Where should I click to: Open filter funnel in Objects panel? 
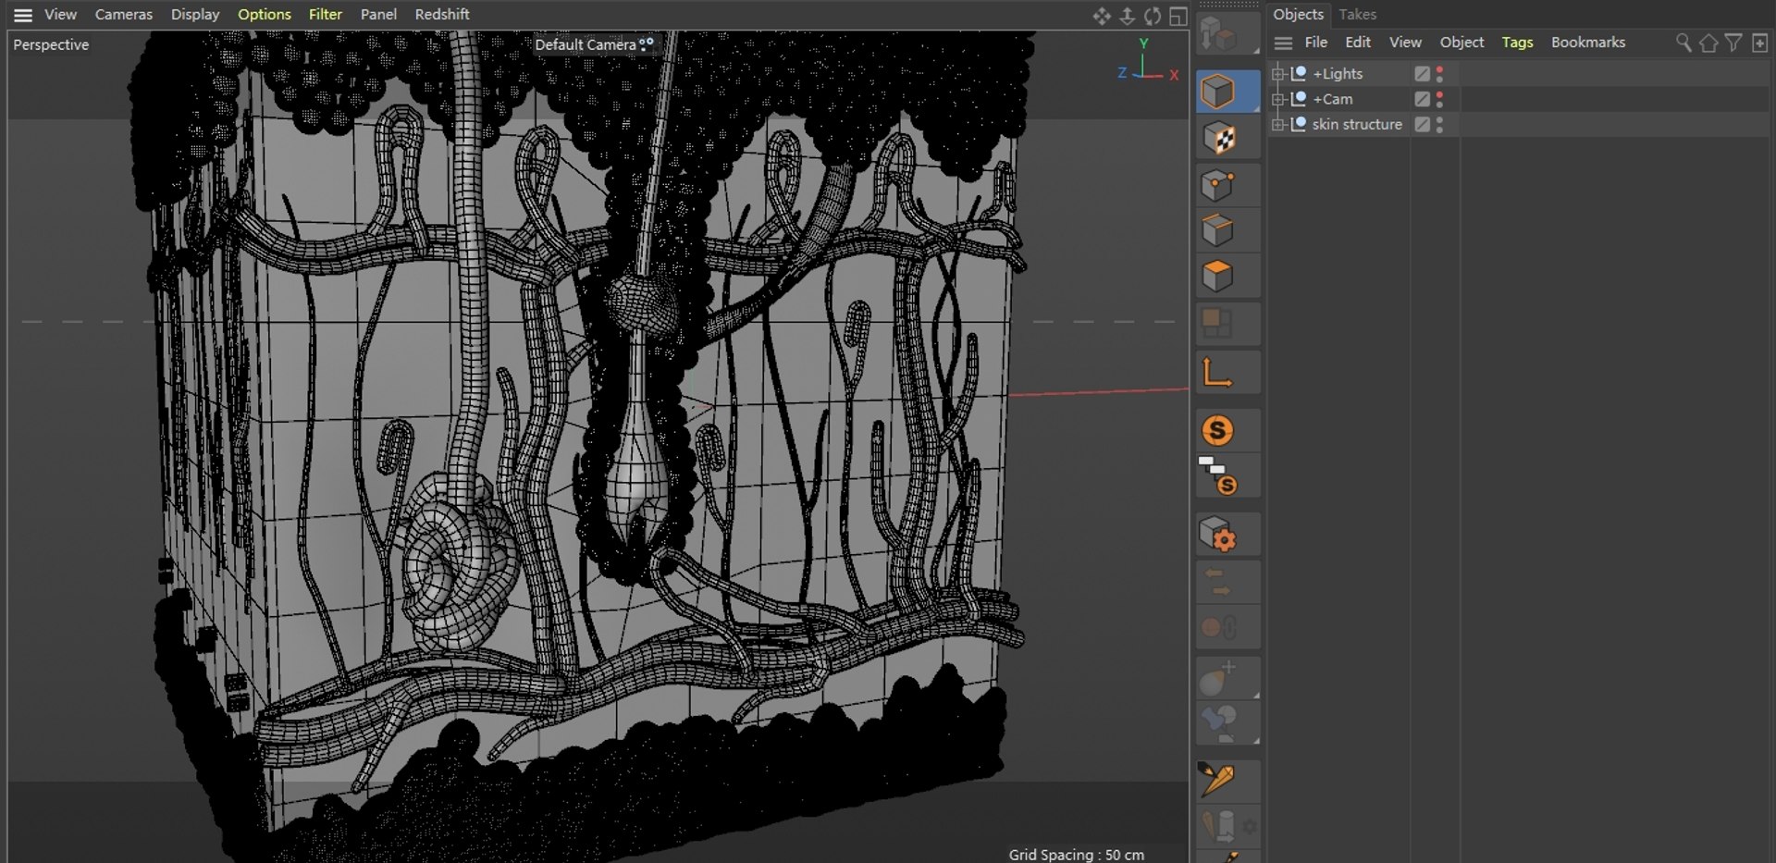(x=1733, y=43)
